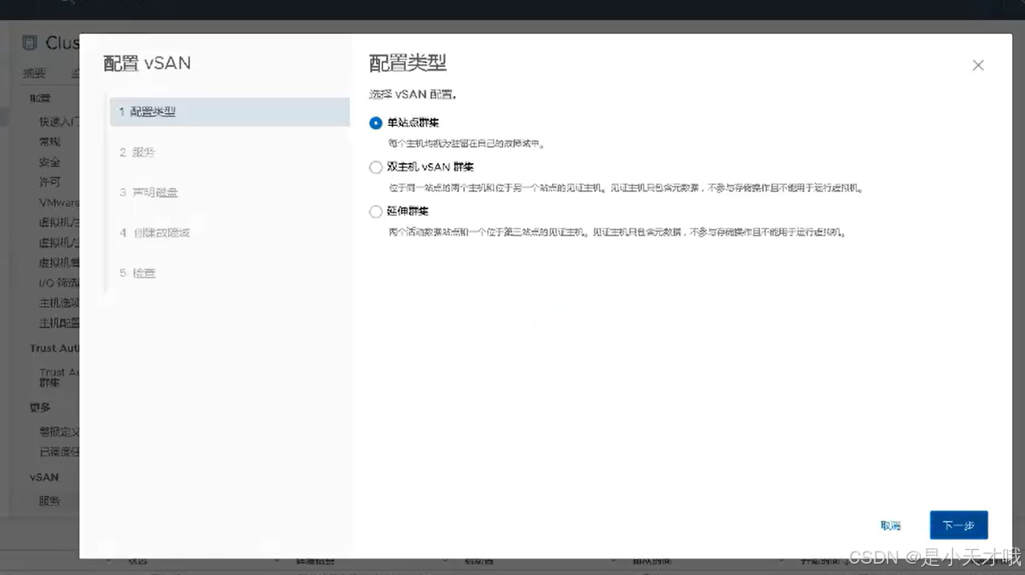
Task: Open 安全 in the background sidebar
Action: coord(49,162)
